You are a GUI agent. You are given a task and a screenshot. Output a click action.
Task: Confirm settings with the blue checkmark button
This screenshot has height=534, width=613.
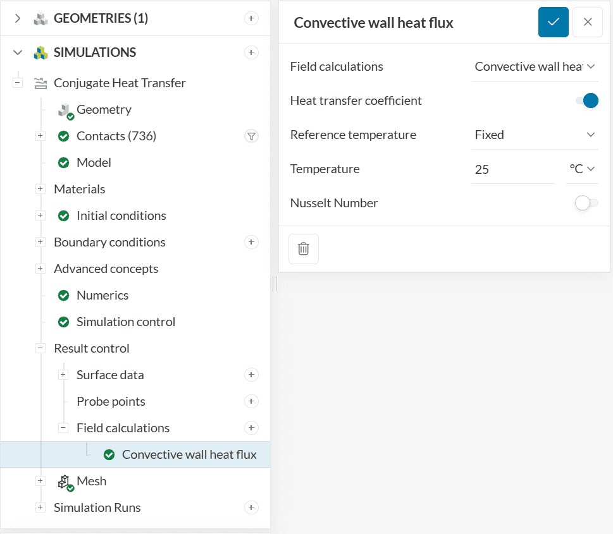(554, 22)
